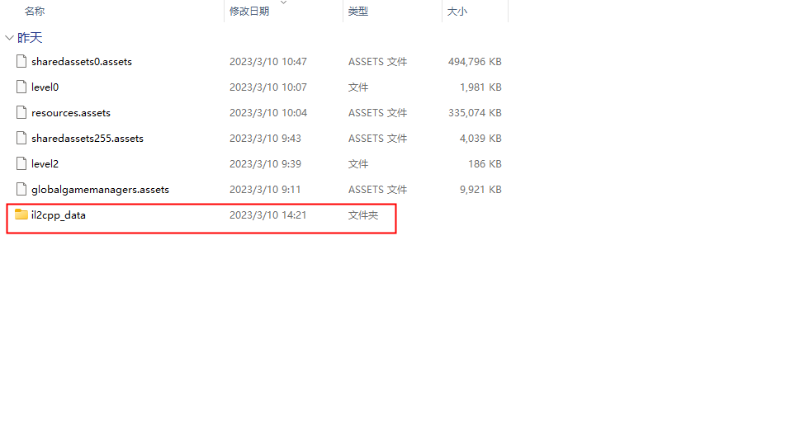Screen dimensions: 795x429
Task: Open the sort arrow above 修改日期
Action: tap(283, 2)
